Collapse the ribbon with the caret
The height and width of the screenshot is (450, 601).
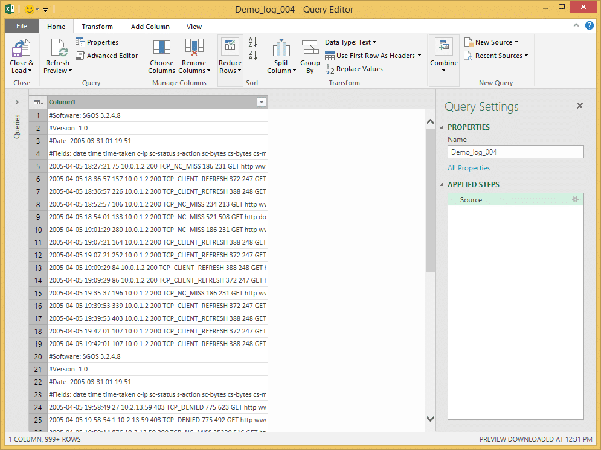click(576, 25)
